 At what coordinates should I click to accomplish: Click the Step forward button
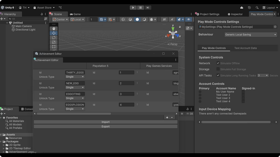point(148,7)
